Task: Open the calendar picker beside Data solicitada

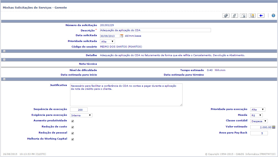Action: (x=122, y=36)
